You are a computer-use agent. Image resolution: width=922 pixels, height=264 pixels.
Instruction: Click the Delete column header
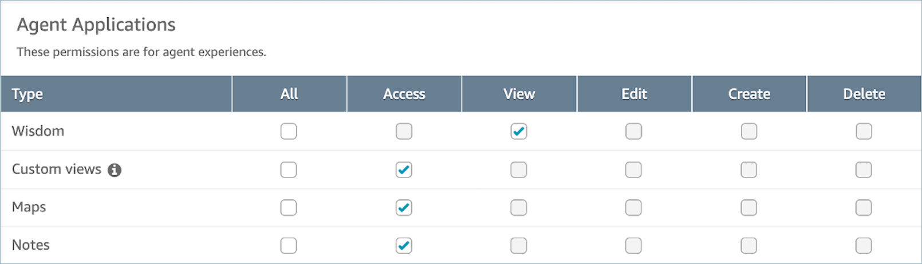pyautogui.click(x=864, y=94)
